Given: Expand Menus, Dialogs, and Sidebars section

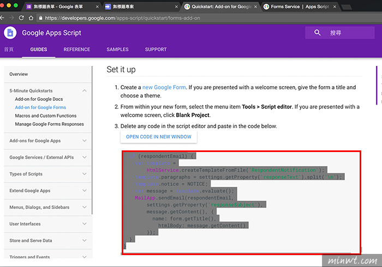Looking at the screenshot, I should pyautogui.click(x=84, y=207).
